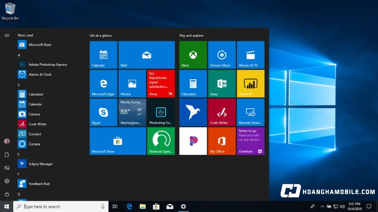Click the Life at a glance group title
Viewport: 378px width, 212px height.
point(101,35)
